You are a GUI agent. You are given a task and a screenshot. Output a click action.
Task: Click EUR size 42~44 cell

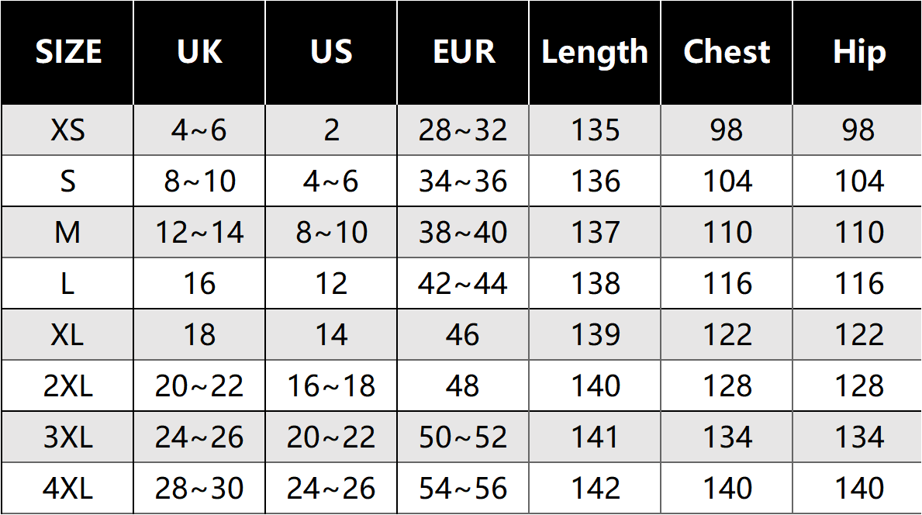tap(463, 284)
